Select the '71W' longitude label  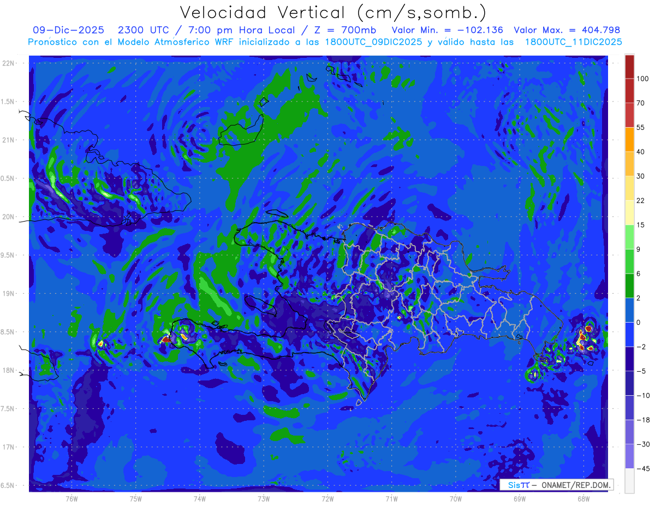[391, 499]
